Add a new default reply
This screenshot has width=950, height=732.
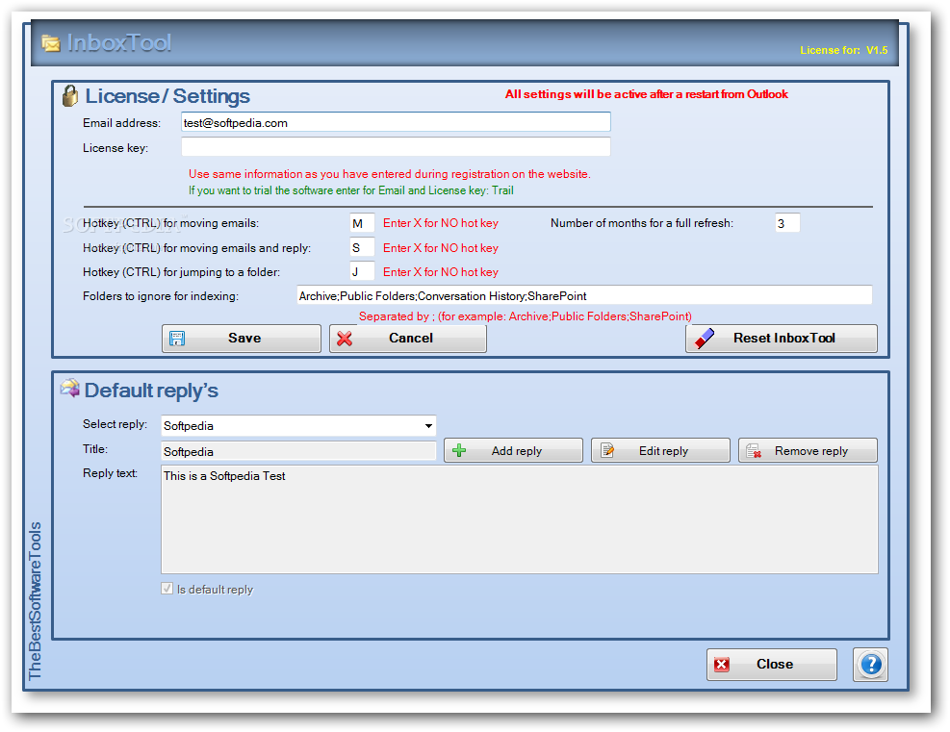coord(513,450)
